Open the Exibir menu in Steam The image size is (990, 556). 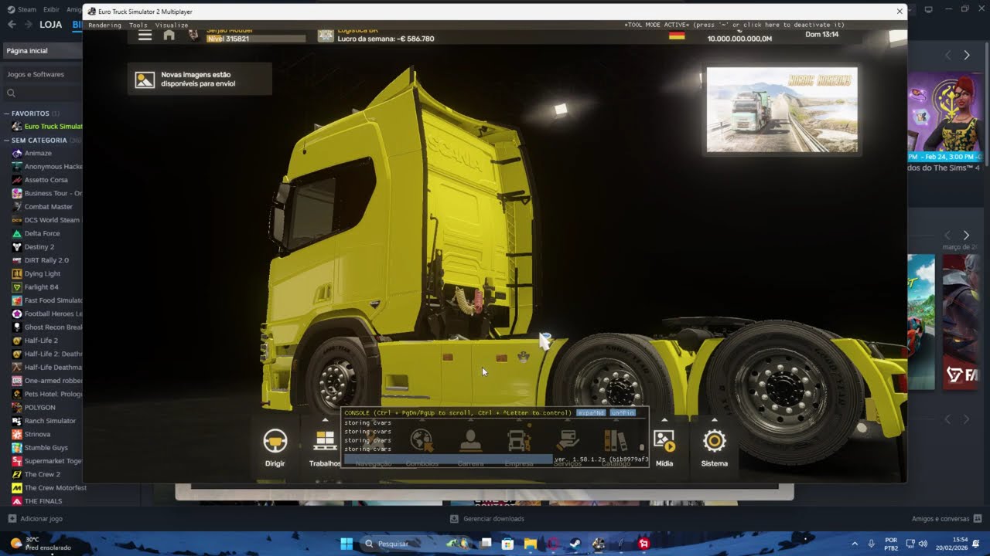pyautogui.click(x=51, y=9)
